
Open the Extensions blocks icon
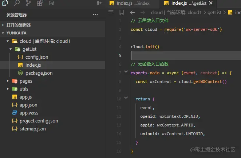(x=40, y=3)
